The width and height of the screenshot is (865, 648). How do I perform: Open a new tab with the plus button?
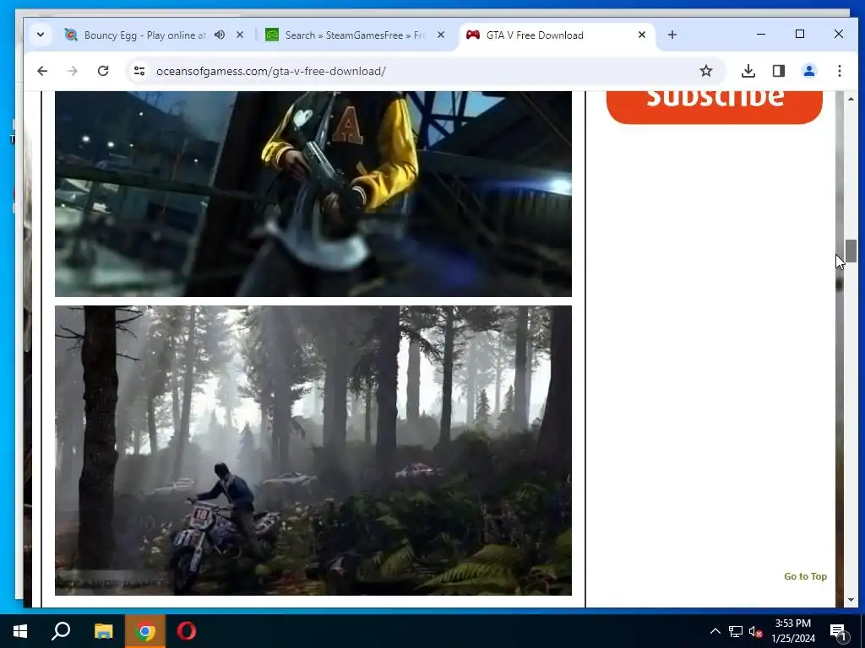(672, 35)
